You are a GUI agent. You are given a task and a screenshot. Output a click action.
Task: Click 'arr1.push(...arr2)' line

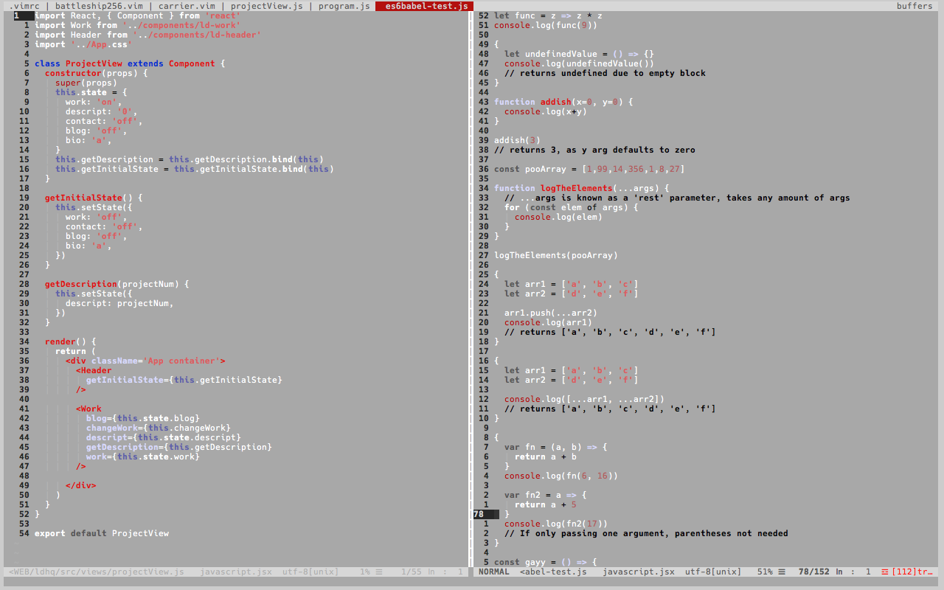point(551,313)
